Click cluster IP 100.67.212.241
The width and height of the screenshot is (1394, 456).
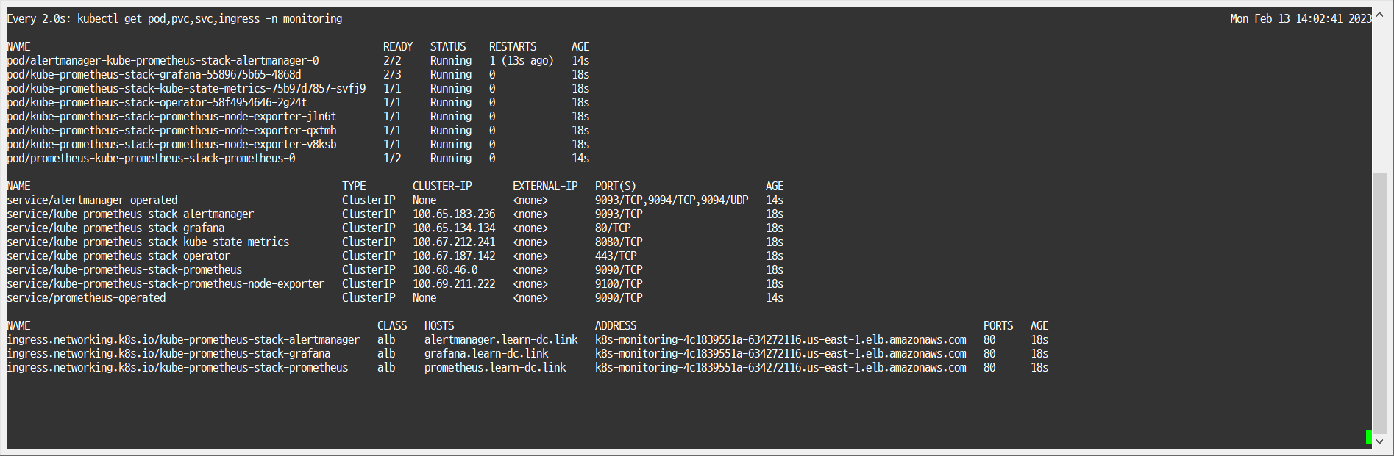[454, 242]
